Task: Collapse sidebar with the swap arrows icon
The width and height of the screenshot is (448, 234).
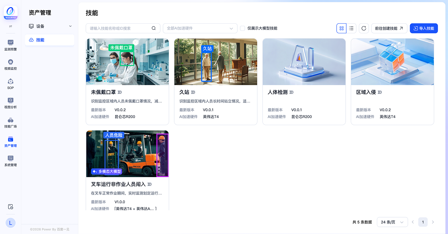Action: coord(11,26)
